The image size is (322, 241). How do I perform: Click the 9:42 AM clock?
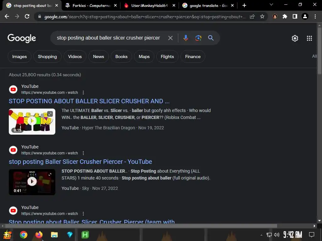point(293,235)
